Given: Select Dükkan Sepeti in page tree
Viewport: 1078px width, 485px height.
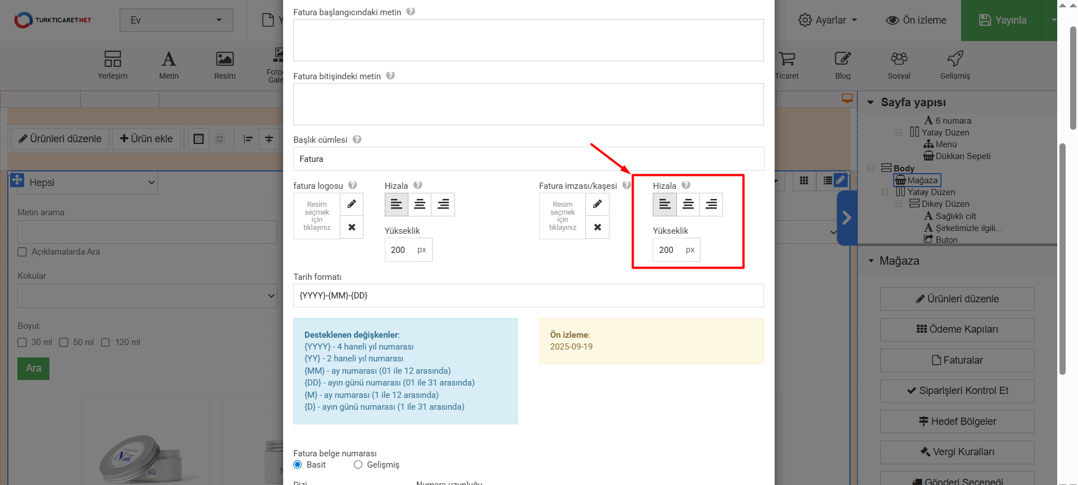Looking at the screenshot, I should pos(962,156).
